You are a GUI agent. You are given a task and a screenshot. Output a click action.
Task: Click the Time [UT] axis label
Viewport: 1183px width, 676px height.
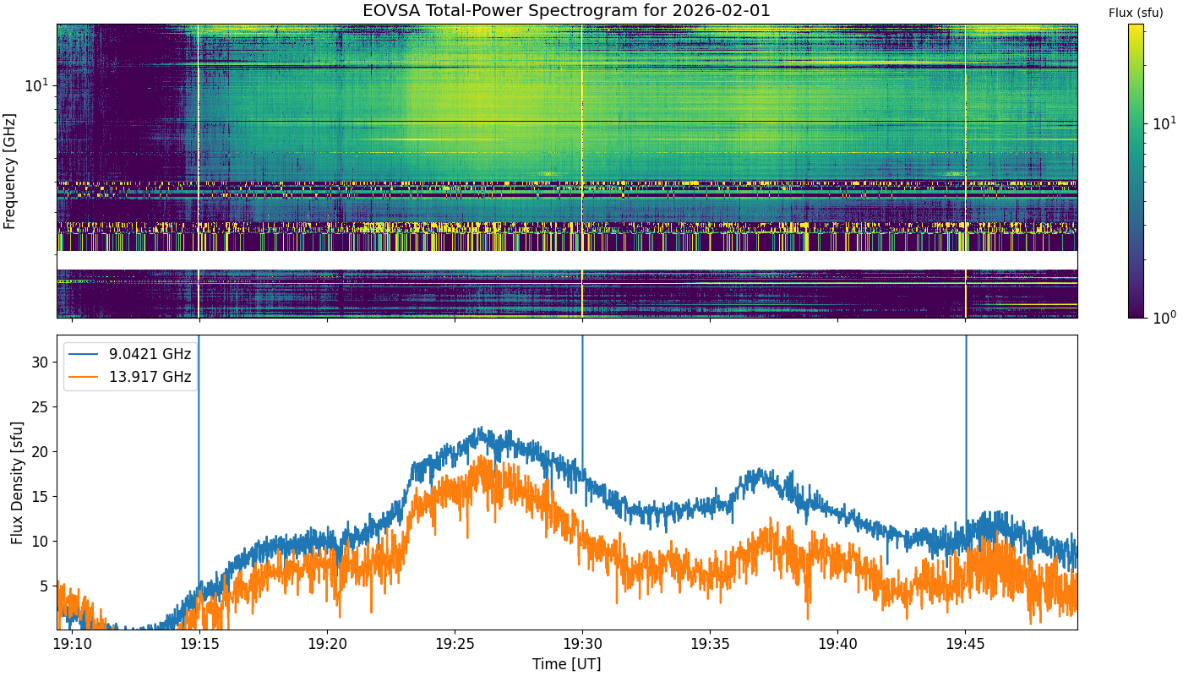tap(566, 664)
